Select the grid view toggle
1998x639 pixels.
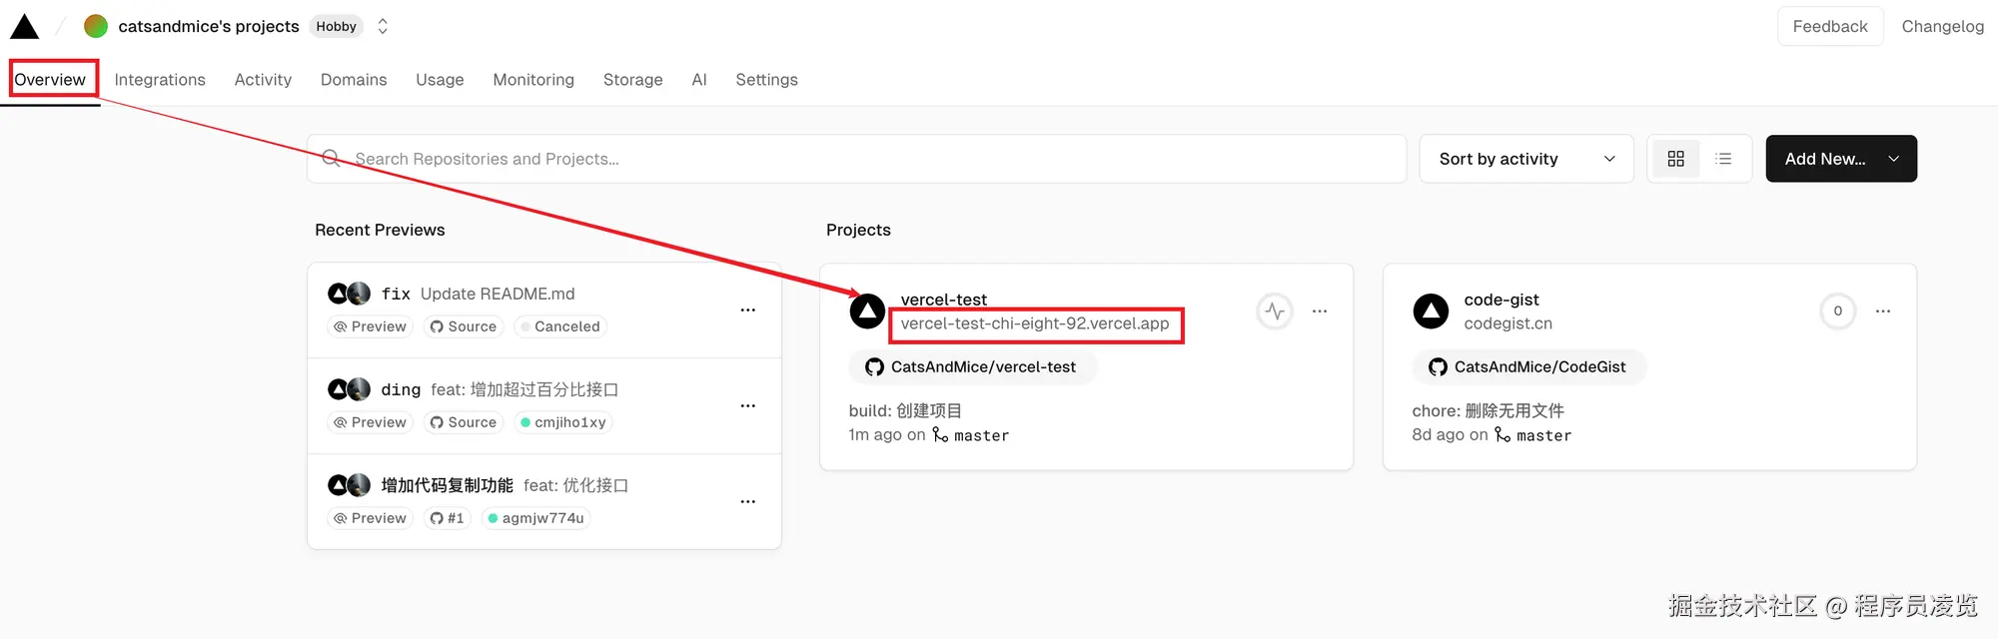[1676, 159]
